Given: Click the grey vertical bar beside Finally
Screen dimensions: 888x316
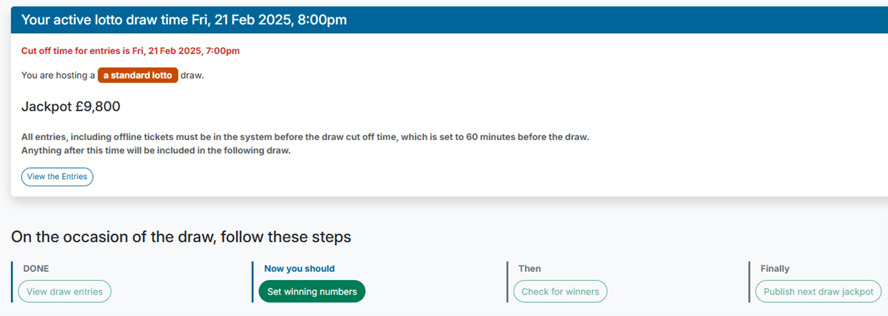Looking at the screenshot, I should pyautogui.click(x=750, y=281).
